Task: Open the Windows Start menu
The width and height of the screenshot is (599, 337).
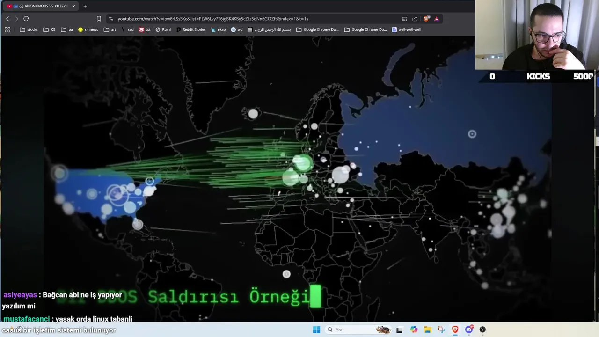Action: tap(316, 330)
